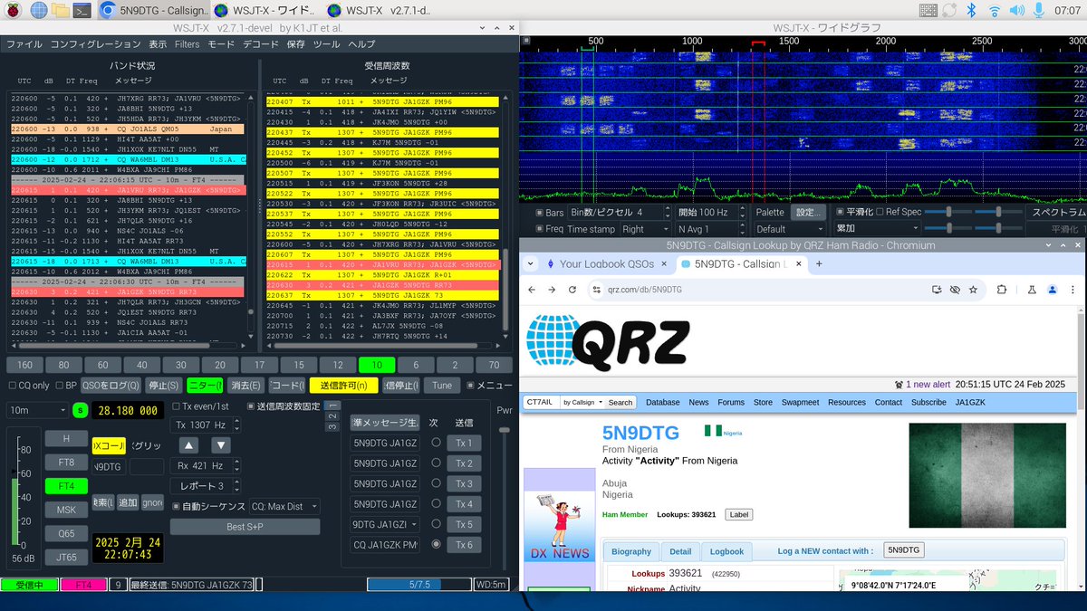Launch the web browser globe icon in taskbar

coord(38,11)
